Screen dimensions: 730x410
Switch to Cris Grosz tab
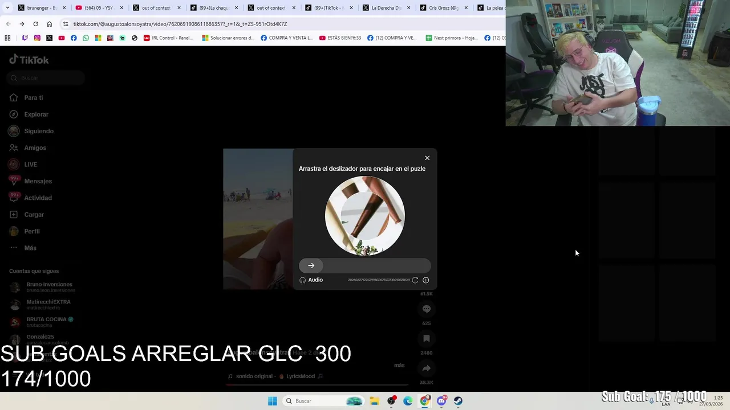coord(443,8)
